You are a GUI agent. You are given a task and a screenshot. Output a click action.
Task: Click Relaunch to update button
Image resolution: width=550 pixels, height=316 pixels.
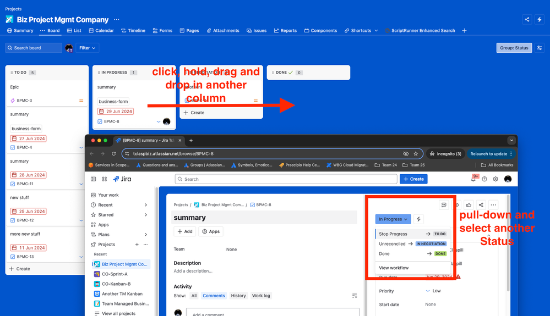[x=492, y=154]
